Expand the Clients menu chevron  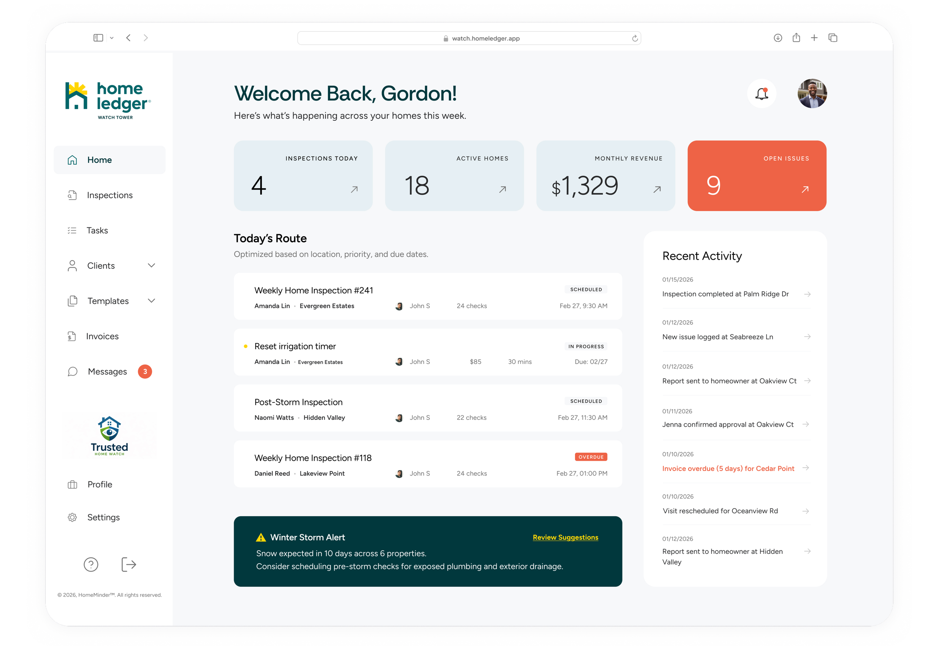click(x=152, y=265)
